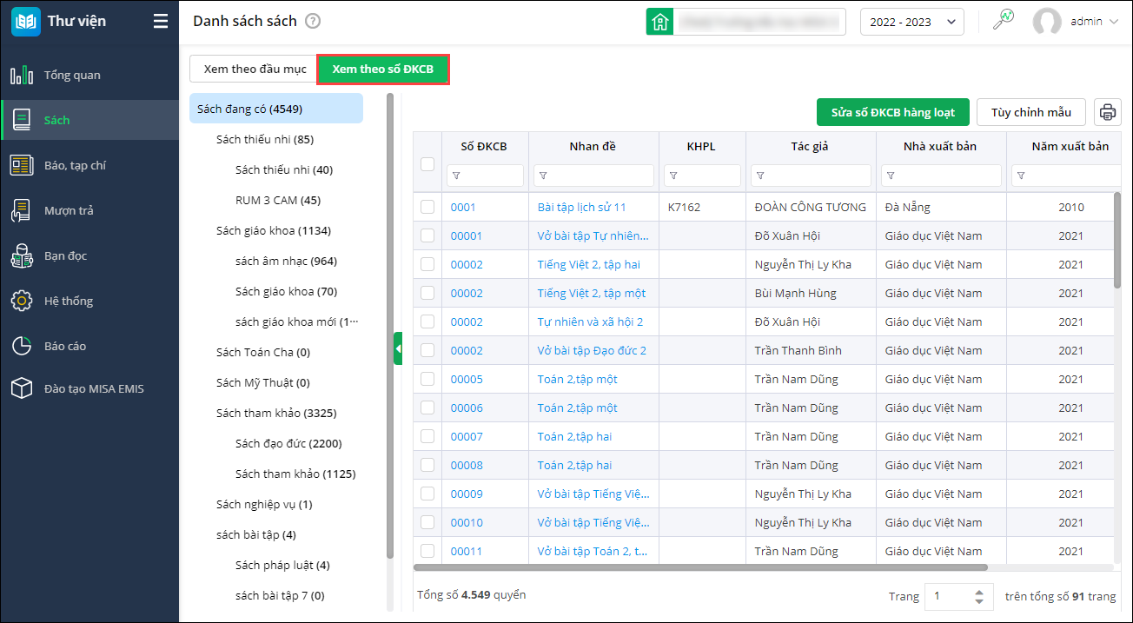Select the Xem theo số ĐKCB tab

pos(383,69)
